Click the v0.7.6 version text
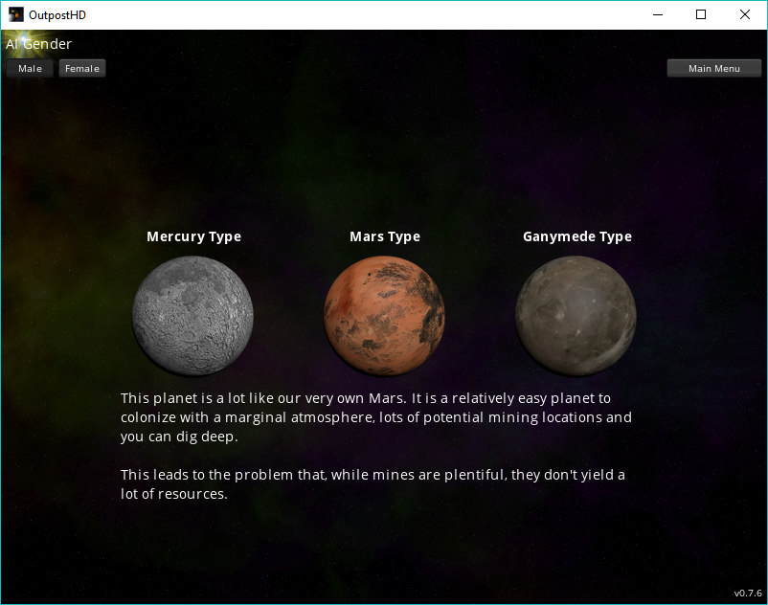This screenshot has width=768, height=605. [x=748, y=594]
